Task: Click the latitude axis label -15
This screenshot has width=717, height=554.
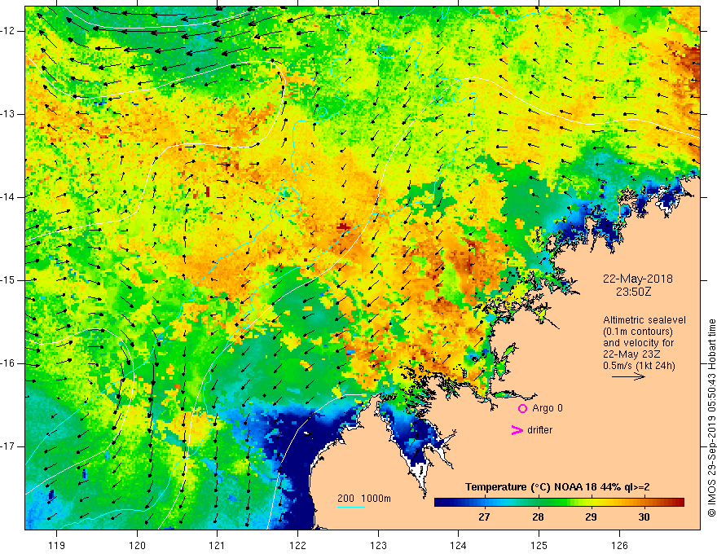Action: coord(8,280)
